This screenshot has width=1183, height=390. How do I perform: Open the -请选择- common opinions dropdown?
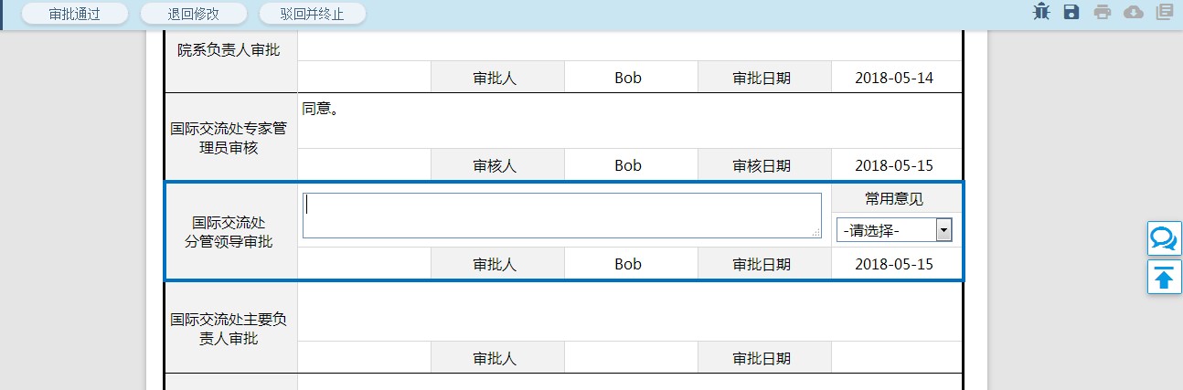click(894, 230)
